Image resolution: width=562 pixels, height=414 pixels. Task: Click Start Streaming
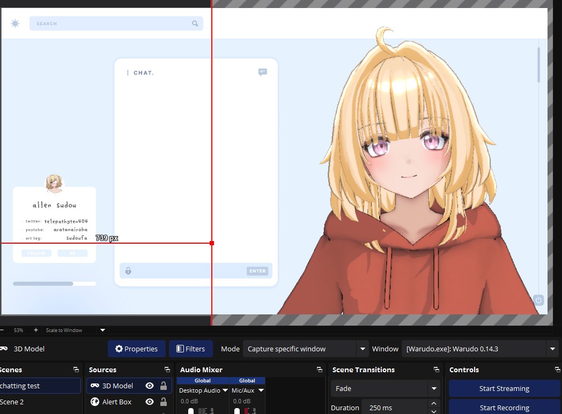504,389
